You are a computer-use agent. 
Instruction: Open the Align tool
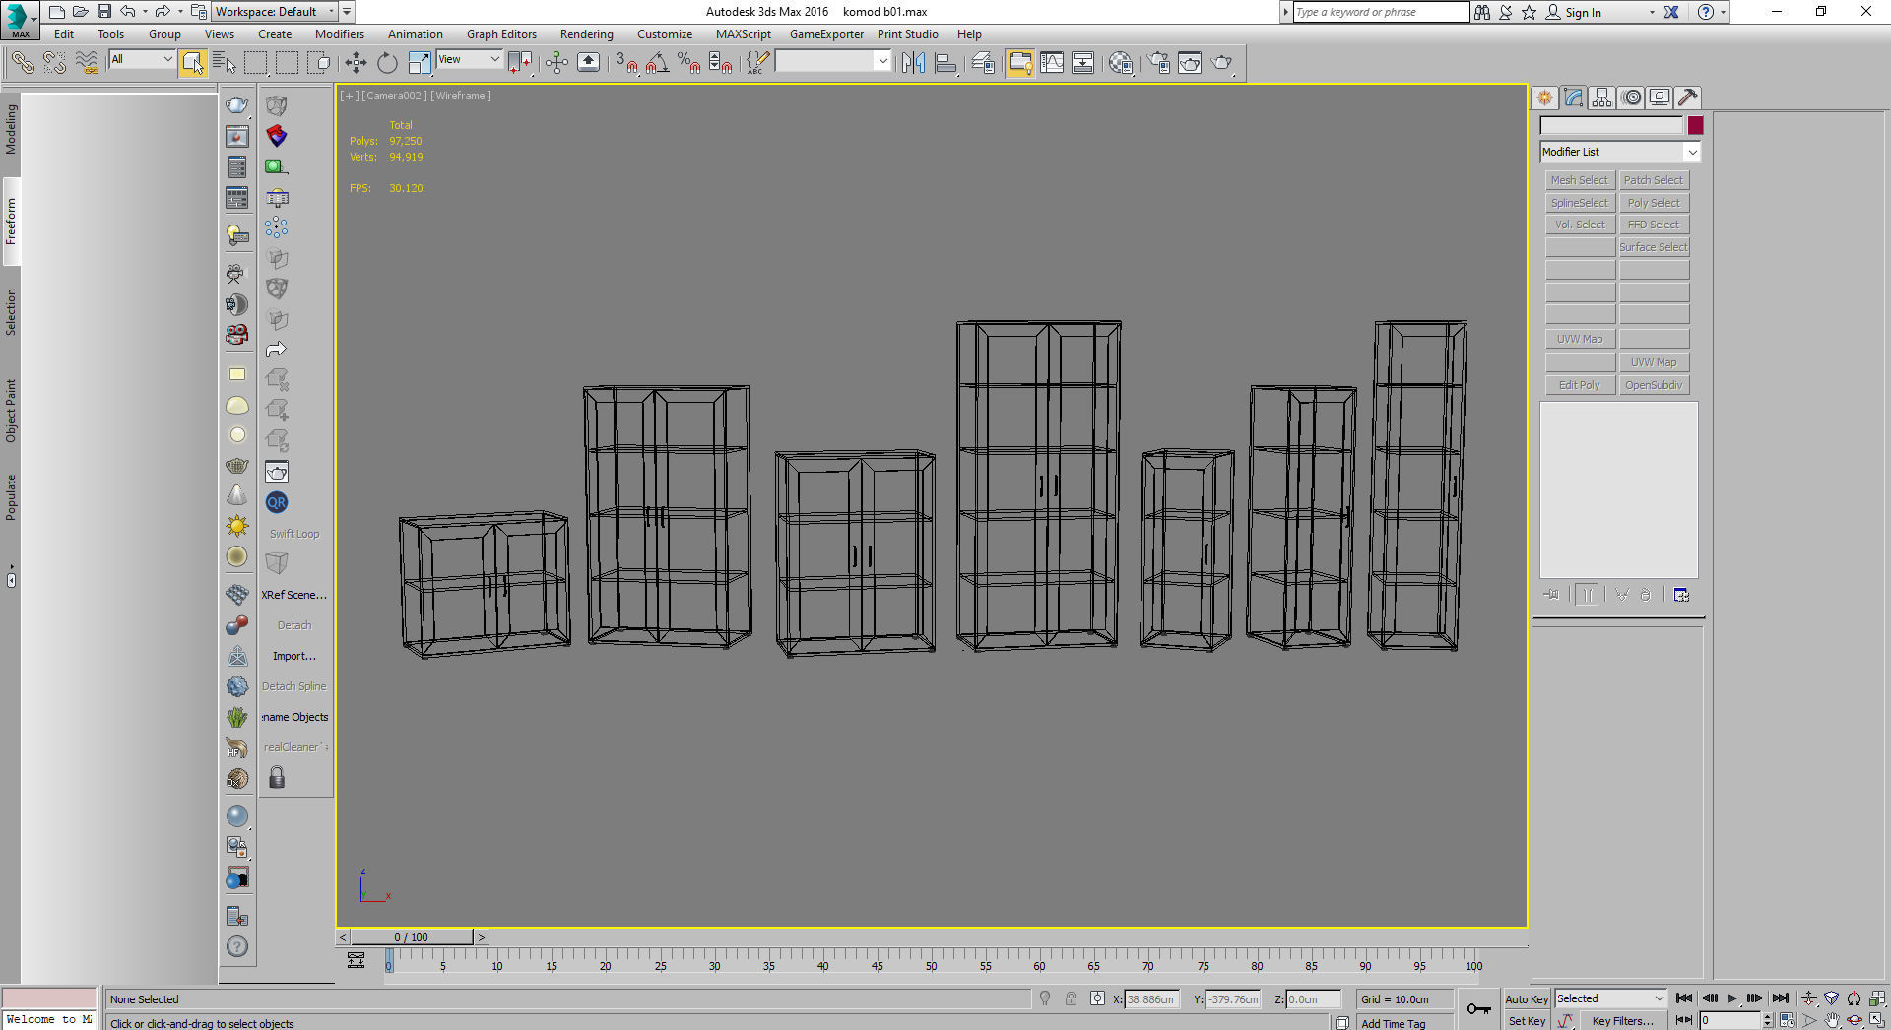click(x=945, y=63)
